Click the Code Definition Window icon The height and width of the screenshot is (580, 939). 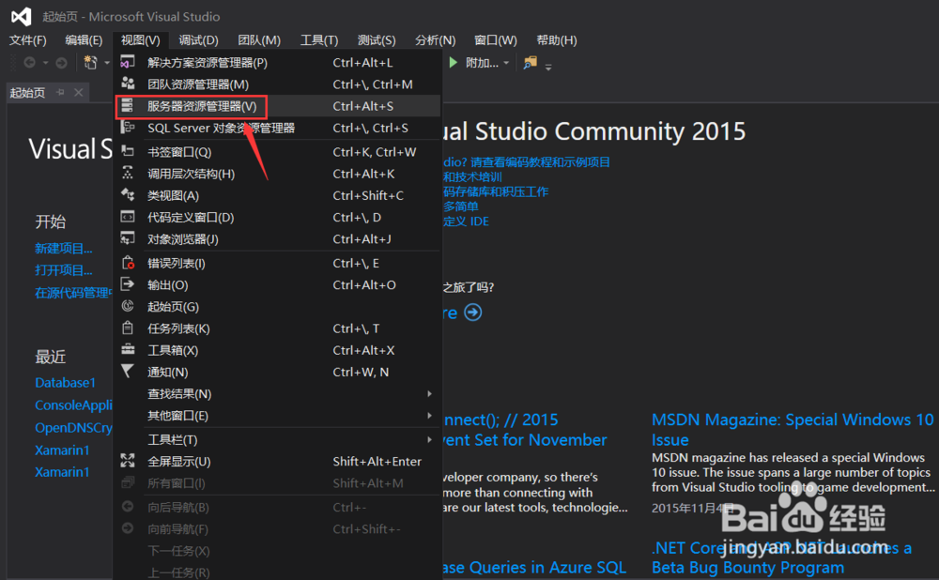128,217
